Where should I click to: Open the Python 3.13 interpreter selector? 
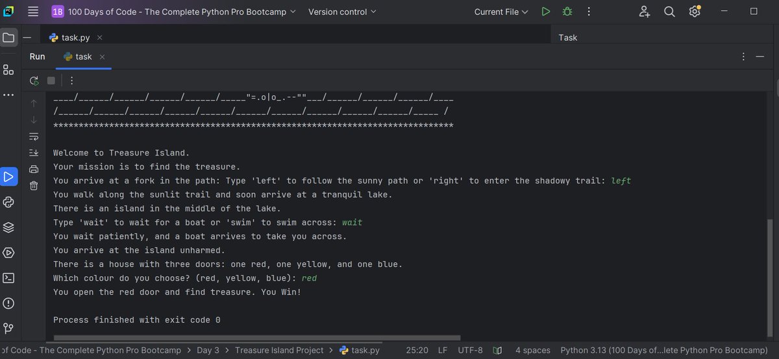point(663,350)
